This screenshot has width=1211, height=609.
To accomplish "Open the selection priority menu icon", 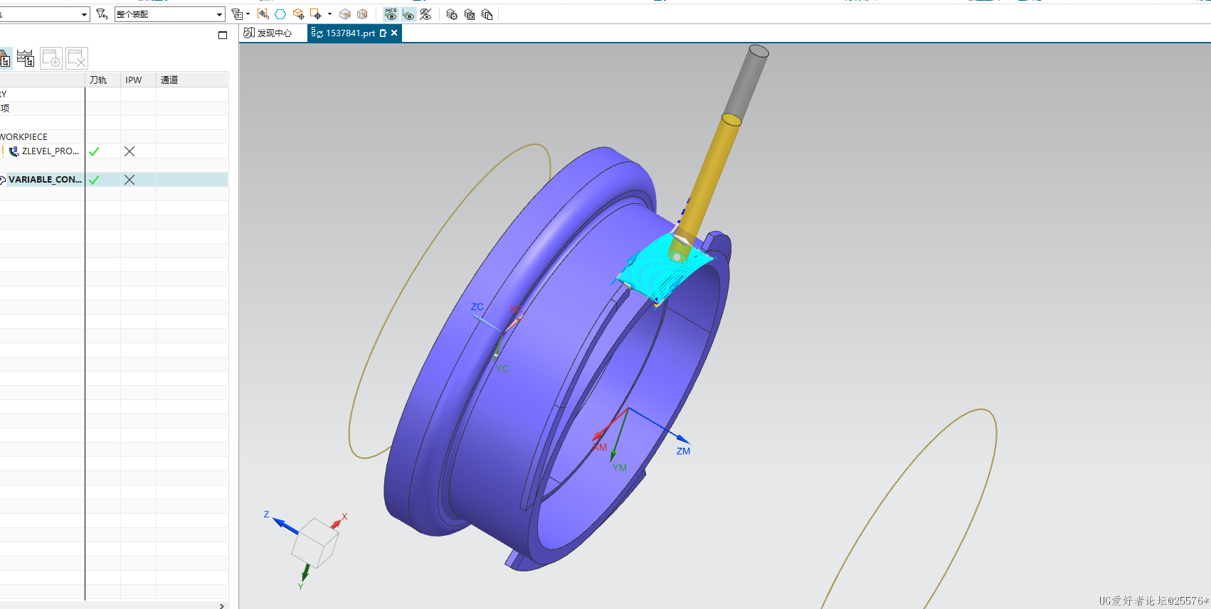I will tap(237, 14).
